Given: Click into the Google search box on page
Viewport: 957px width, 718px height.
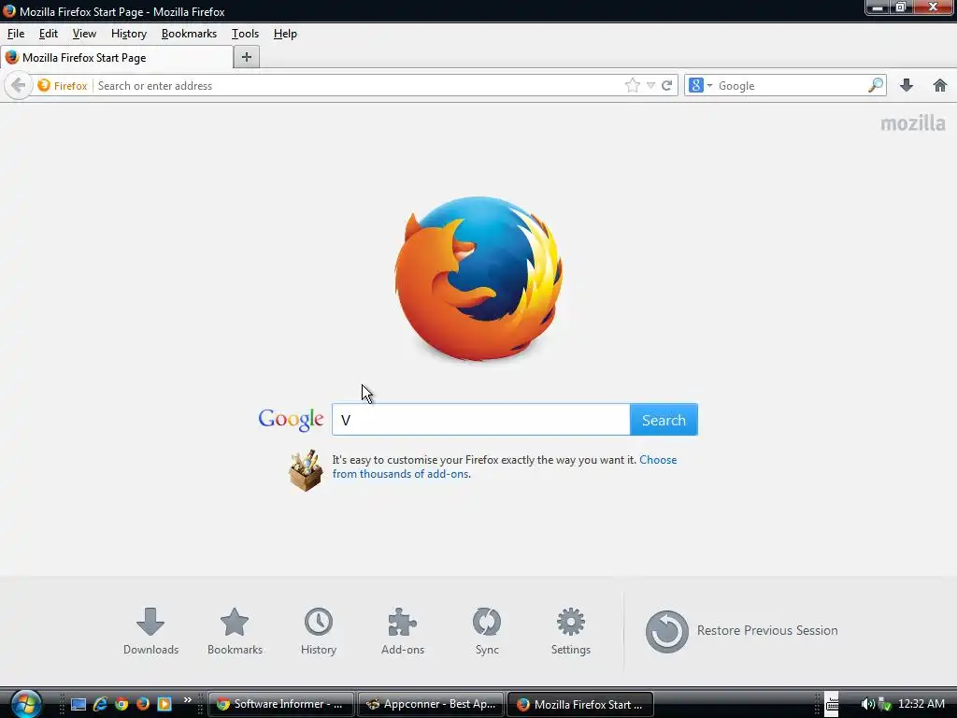Looking at the screenshot, I should click(x=481, y=420).
